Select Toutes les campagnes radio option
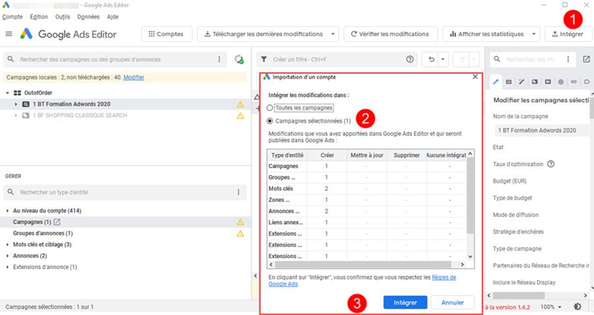Viewport: 594px width, 315px height. click(270, 108)
